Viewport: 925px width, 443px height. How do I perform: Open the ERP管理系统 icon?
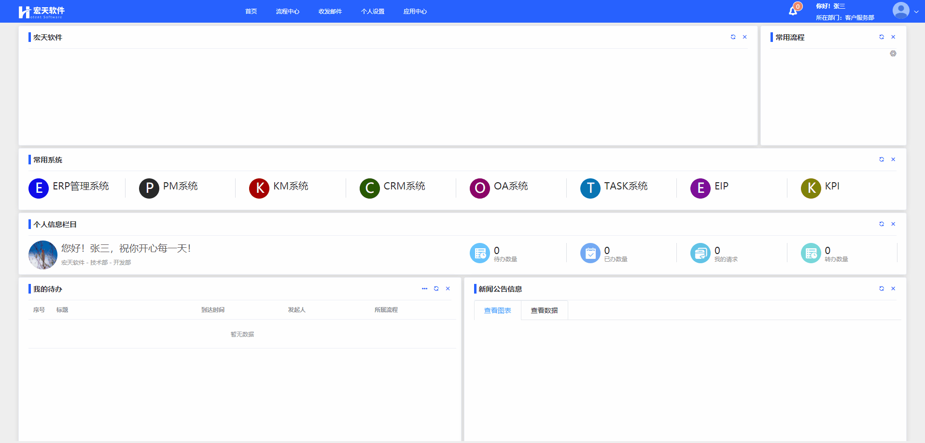coord(39,188)
